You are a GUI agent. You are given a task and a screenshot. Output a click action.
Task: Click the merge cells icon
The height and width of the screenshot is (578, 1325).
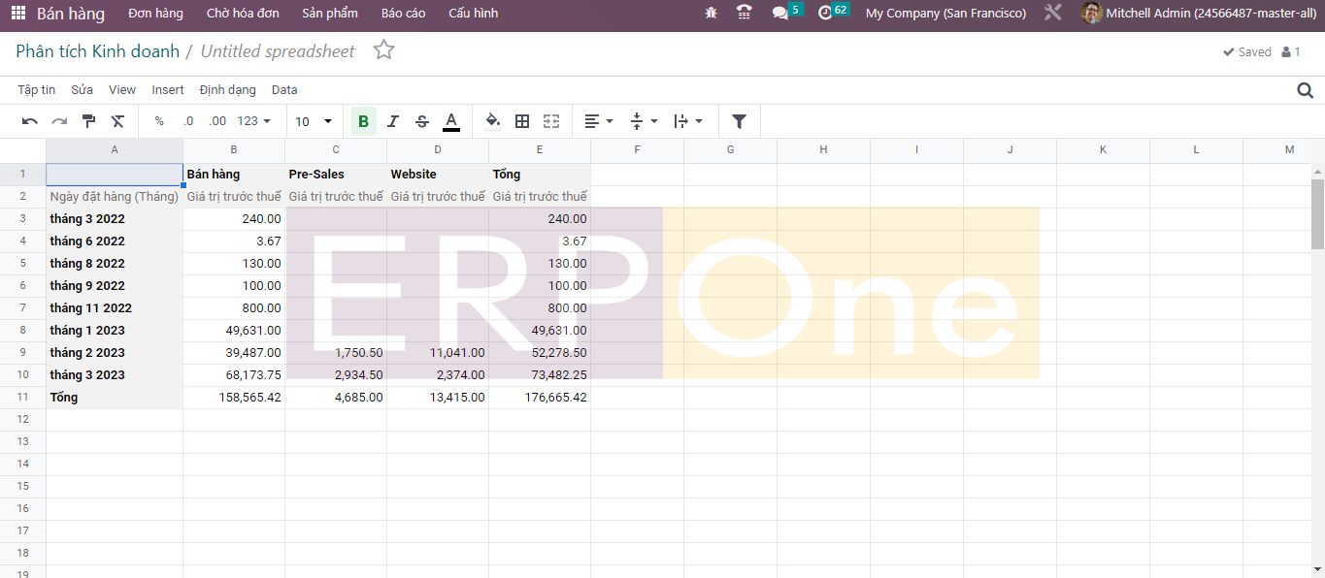551,121
